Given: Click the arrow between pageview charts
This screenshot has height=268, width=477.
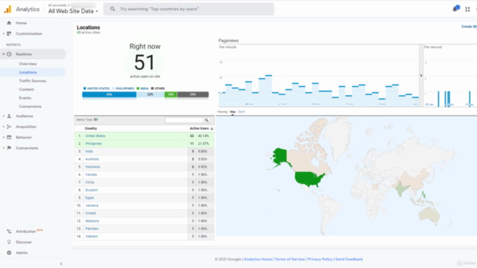Looking at the screenshot, I should (421, 75).
